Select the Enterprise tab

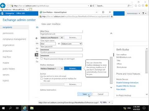[10, 14]
